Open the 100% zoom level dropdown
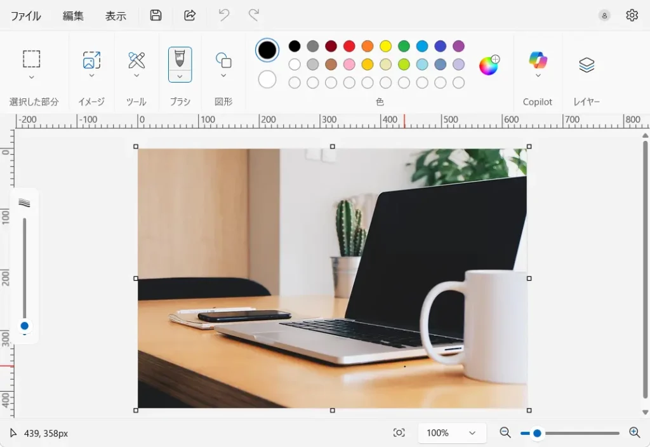The height and width of the screenshot is (447, 650). [x=451, y=433]
